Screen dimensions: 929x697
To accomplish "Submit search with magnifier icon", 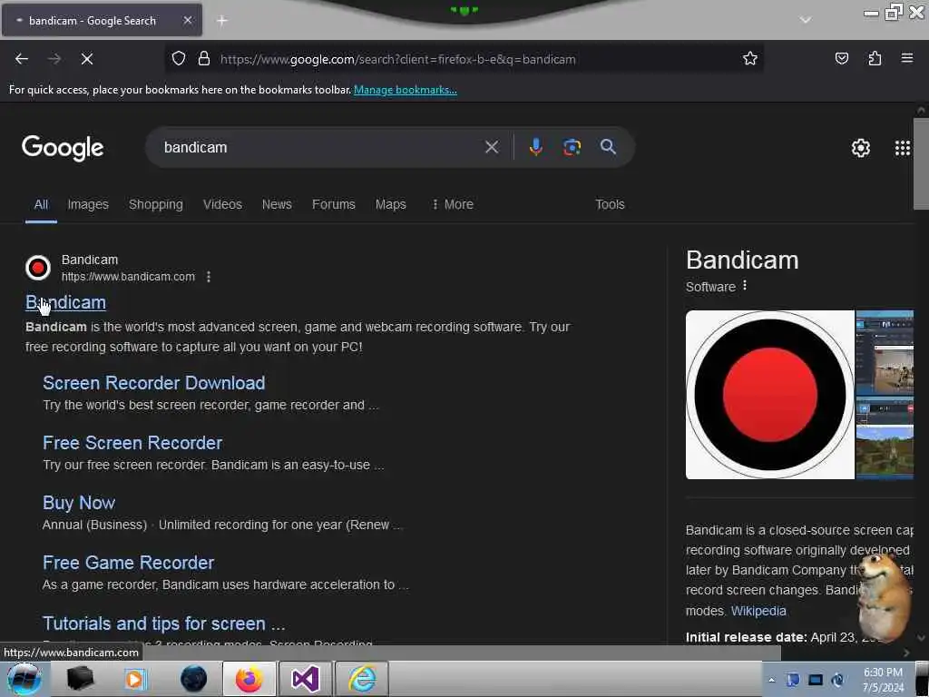I will (608, 147).
